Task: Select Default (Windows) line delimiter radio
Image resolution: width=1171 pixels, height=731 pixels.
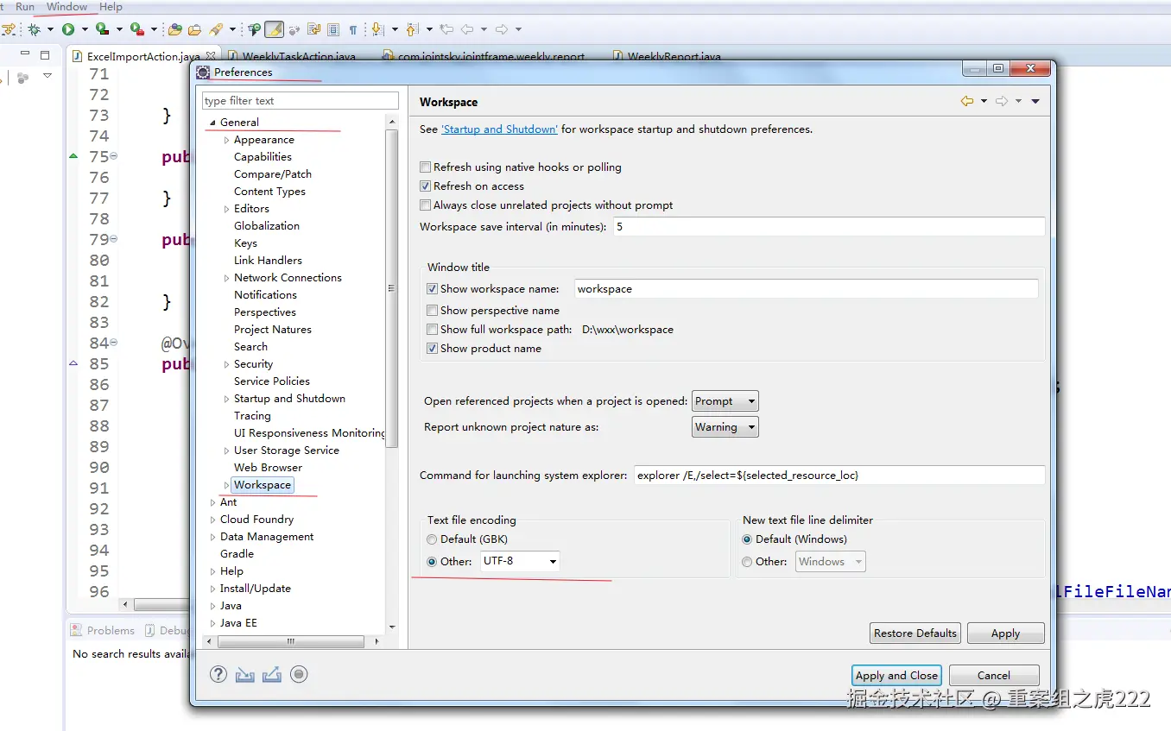Action: (747, 539)
